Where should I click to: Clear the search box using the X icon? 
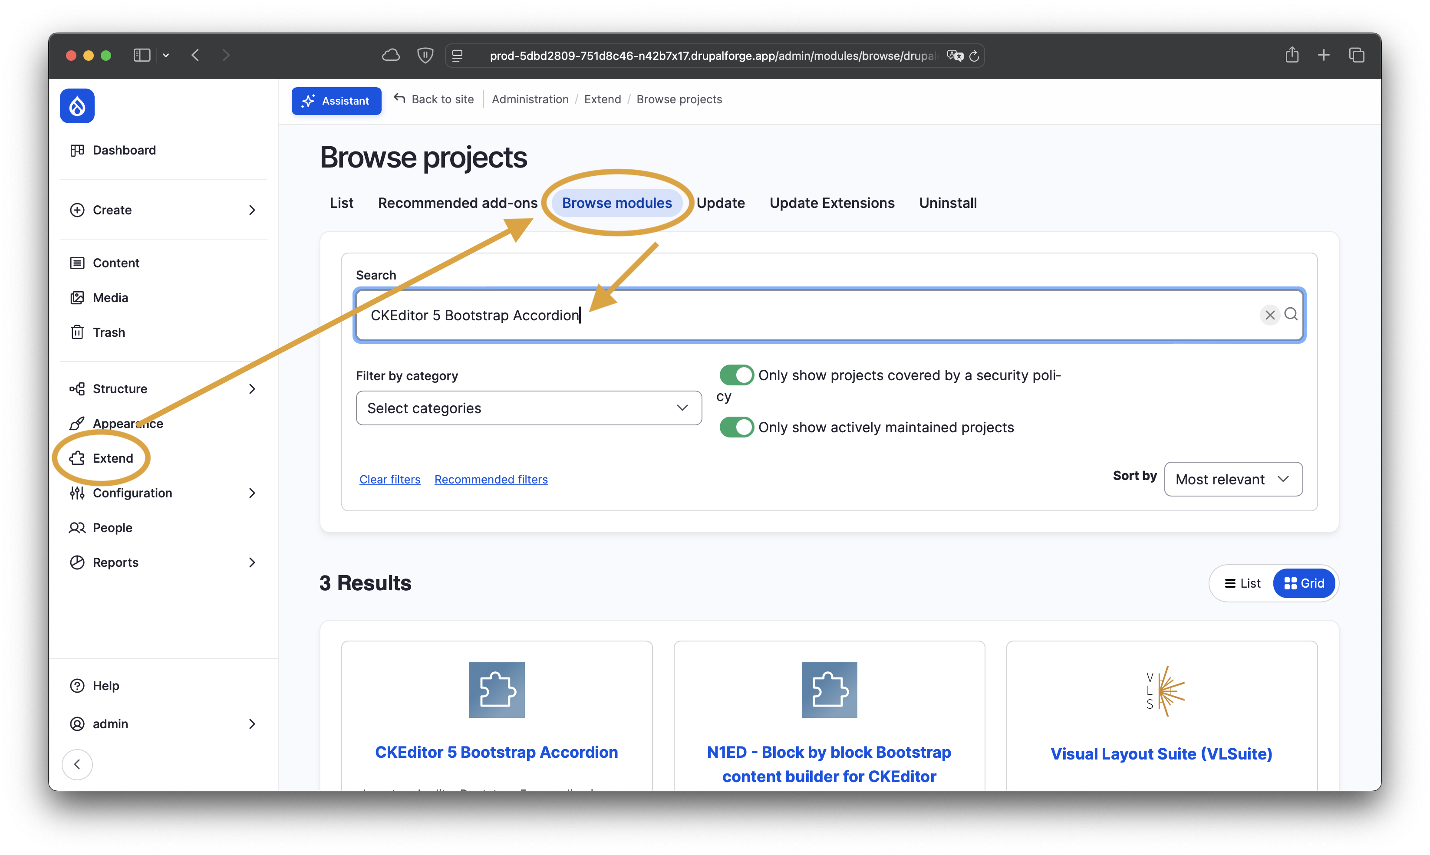click(x=1269, y=315)
